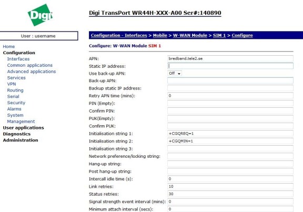Focus Initialisation string 3 field
The image size is (303, 212).
click(x=230, y=149)
